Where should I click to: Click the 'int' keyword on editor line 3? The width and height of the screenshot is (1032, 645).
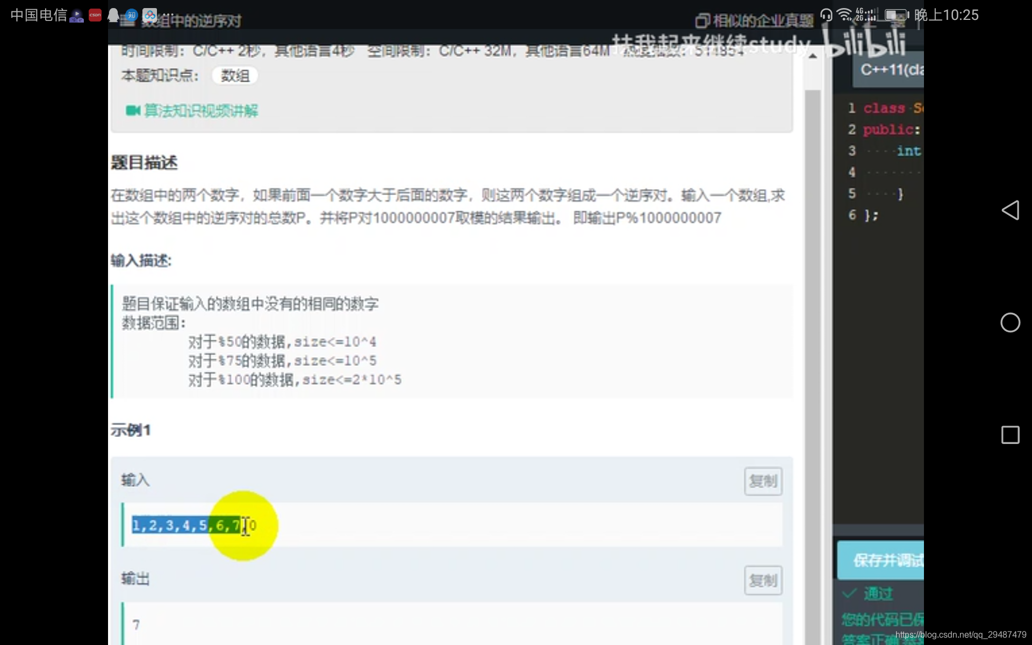pyautogui.click(x=909, y=151)
